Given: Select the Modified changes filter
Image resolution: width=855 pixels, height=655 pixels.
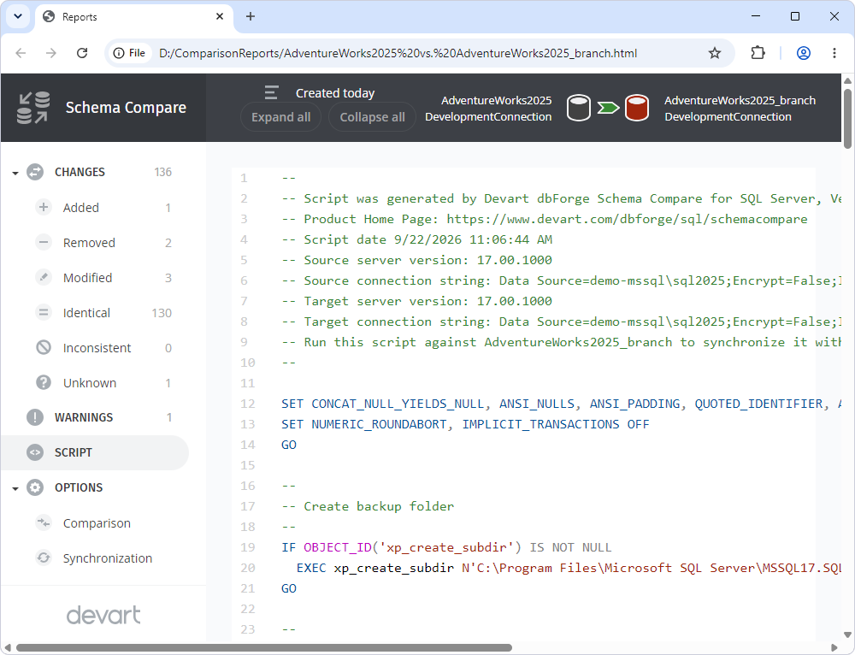Looking at the screenshot, I should coord(103,278).
